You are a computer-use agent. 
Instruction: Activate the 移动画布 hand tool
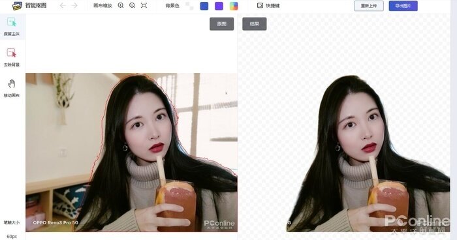click(x=12, y=88)
